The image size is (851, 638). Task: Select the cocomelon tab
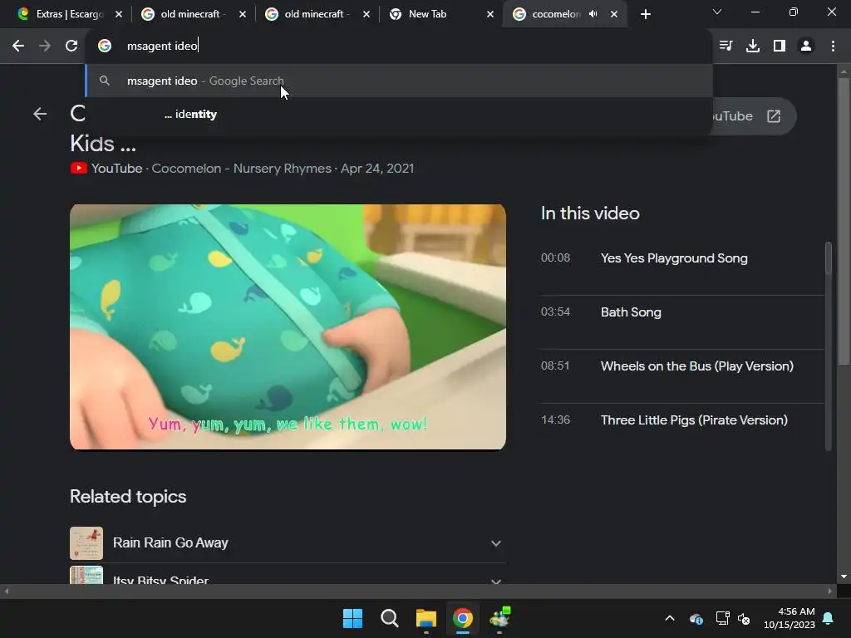[x=556, y=14]
